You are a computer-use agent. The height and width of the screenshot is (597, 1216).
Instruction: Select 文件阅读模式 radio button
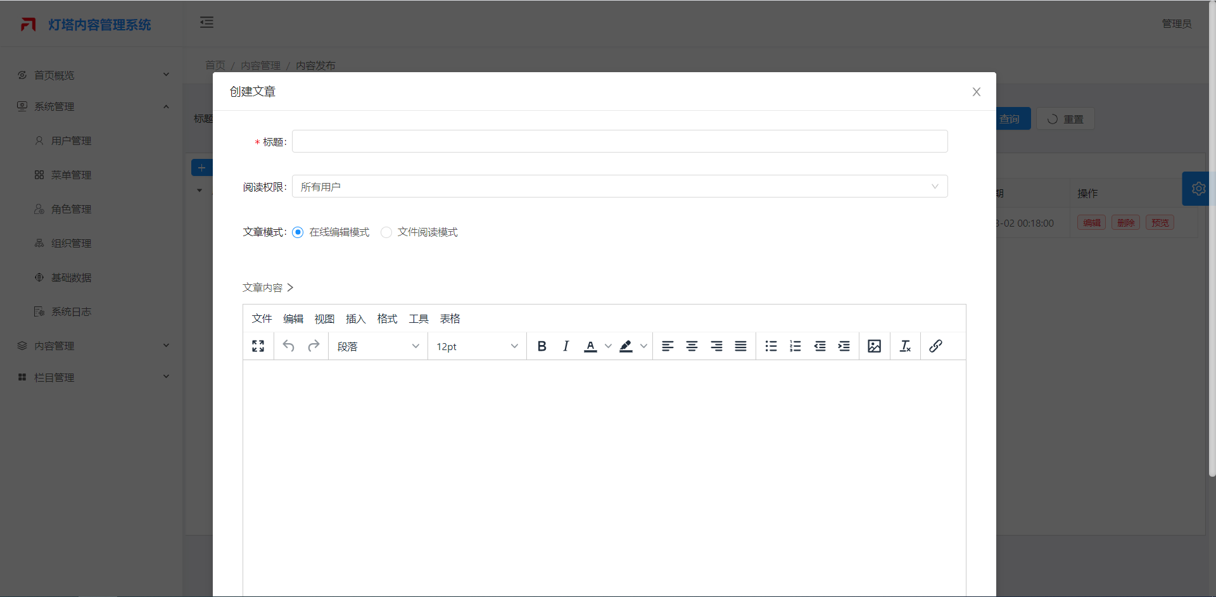[386, 232]
